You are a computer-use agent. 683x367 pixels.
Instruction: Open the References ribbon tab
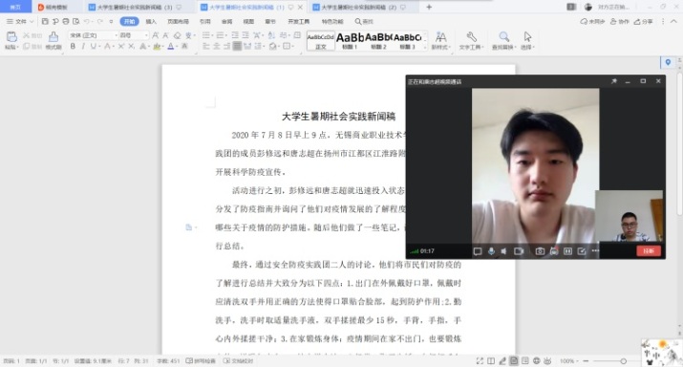(x=204, y=21)
